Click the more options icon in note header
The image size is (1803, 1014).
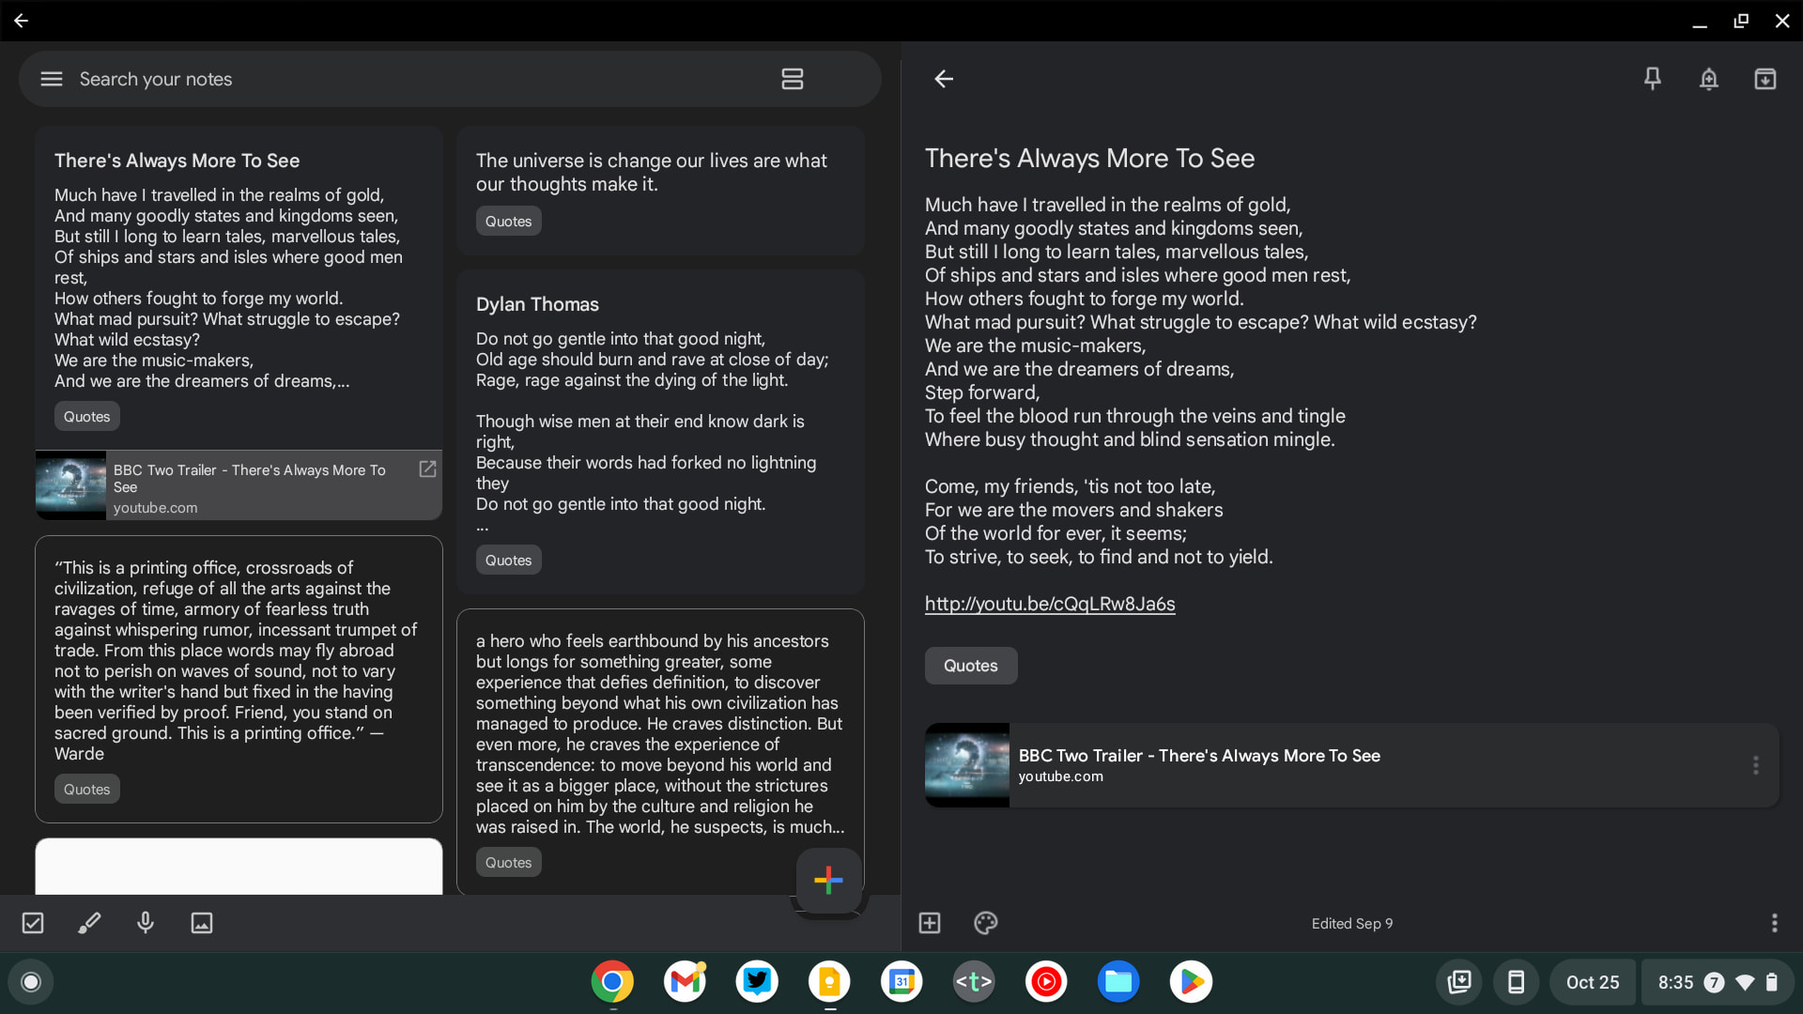(x=1775, y=922)
